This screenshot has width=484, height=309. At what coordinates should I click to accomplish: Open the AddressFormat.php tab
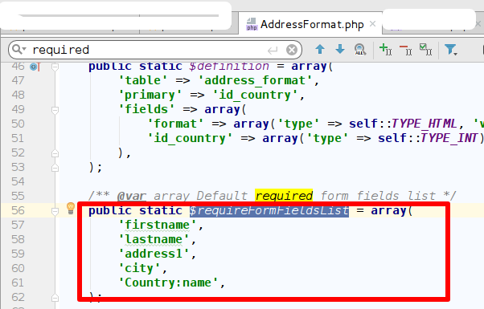click(310, 24)
